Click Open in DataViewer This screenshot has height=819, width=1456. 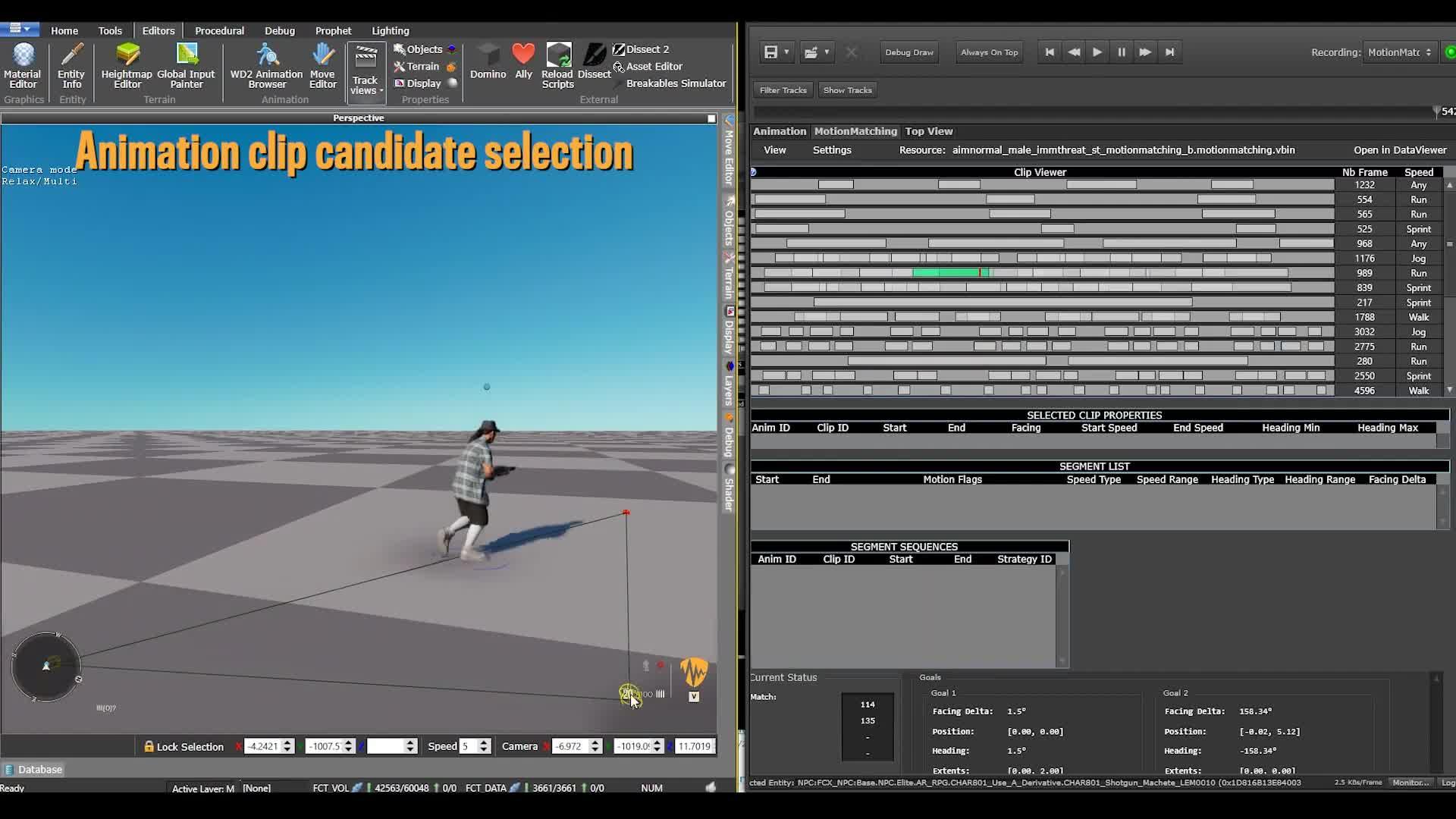pyautogui.click(x=1399, y=149)
